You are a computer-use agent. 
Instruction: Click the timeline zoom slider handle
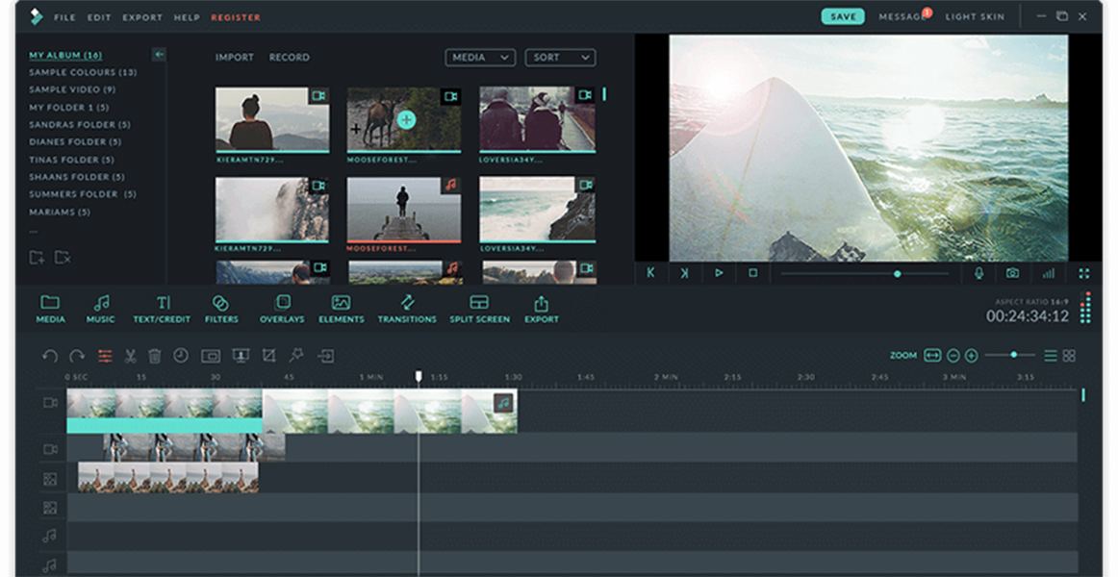(x=1014, y=355)
